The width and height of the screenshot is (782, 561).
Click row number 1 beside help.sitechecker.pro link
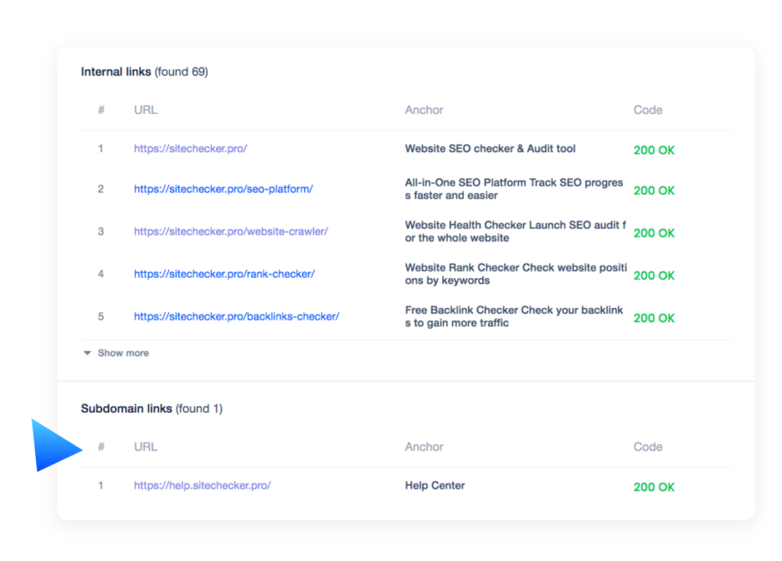pyautogui.click(x=101, y=485)
